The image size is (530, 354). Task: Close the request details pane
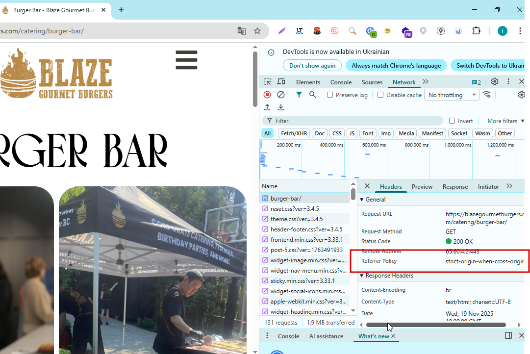367,186
